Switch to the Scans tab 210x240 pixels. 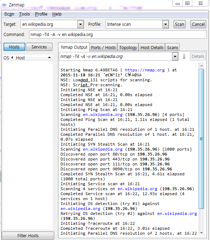click(x=172, y=47)
